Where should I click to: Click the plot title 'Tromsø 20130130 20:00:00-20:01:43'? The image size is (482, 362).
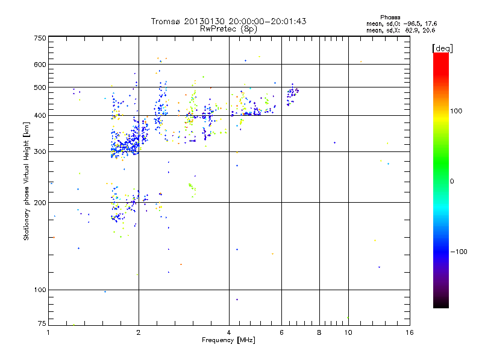pyautogui.click(x=228, y=21)
